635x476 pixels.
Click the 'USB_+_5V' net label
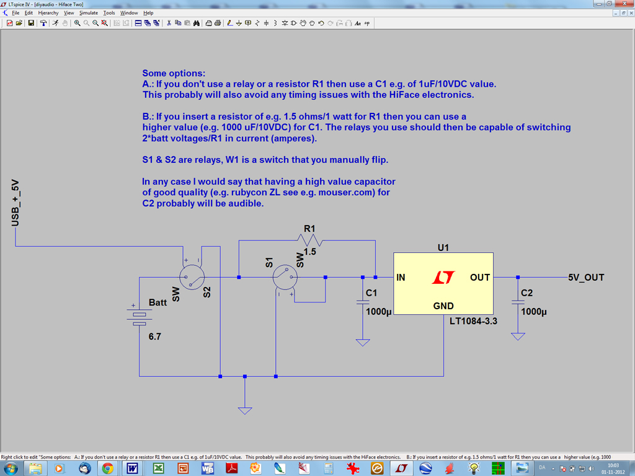(x=15, y=203)
